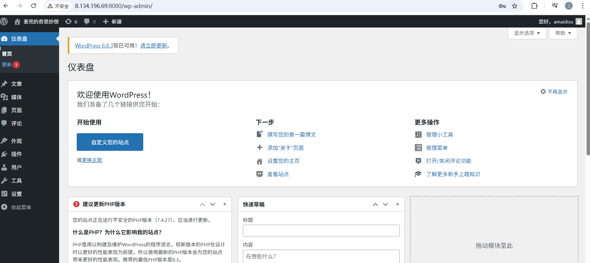Click the plus icon beside 新建

106,22
